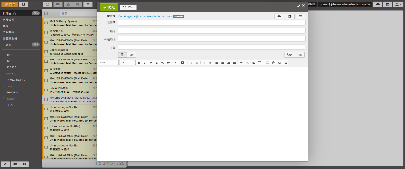405x169 pixels.
Task: Select the first UnusualLogin-Notifier message checkbox
Action: (x=46, y=109)
